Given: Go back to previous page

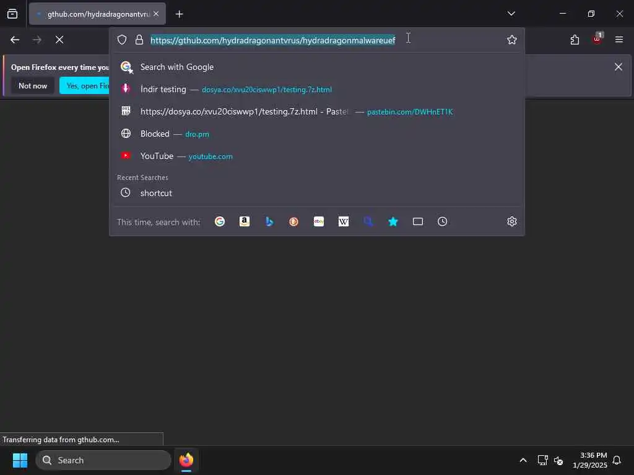Looking at the screenshot, I should (x=15, y=40).
